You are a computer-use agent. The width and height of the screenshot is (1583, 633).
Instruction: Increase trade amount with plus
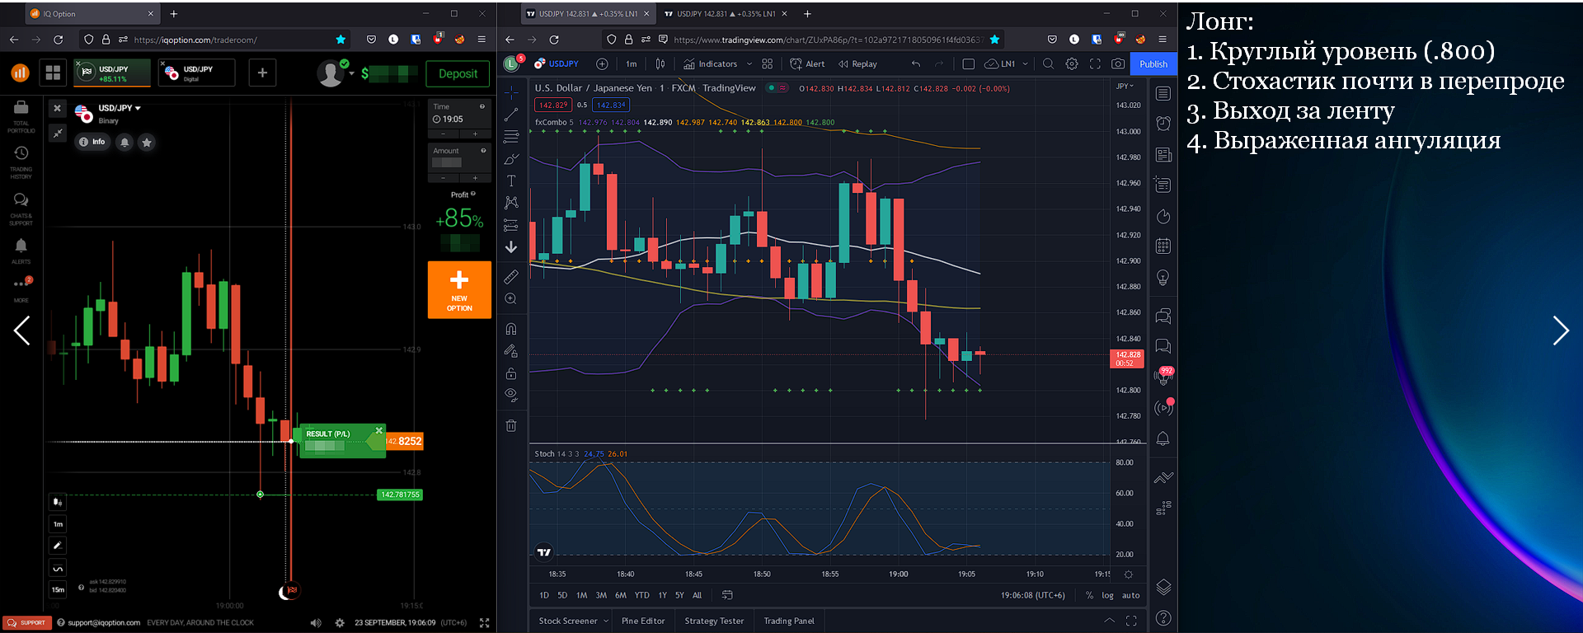coord(475,178)
